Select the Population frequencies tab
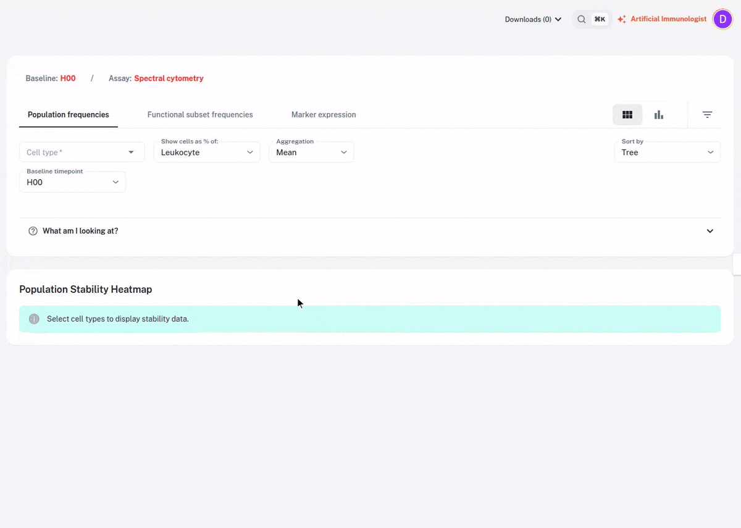Screen dimensions: 741x528 (69, 115)
